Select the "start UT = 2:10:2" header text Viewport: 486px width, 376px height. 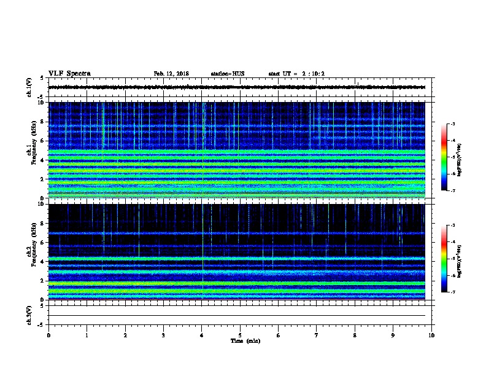(x=296, y=74)
